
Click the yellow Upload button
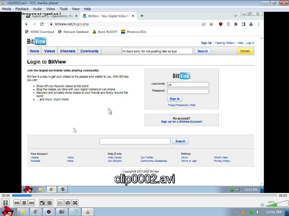click(245, 51)
